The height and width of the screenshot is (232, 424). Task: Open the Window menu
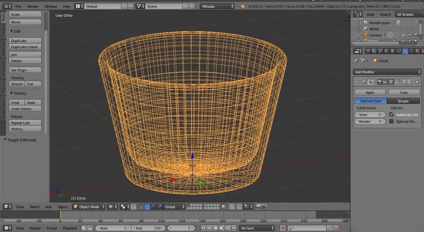tap(51, 6)
